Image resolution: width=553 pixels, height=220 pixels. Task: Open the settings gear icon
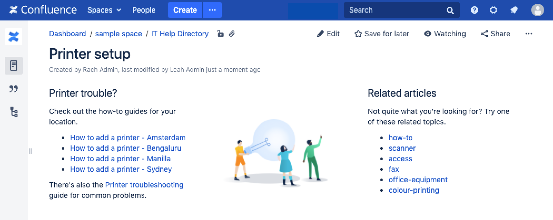coord(493,10)
